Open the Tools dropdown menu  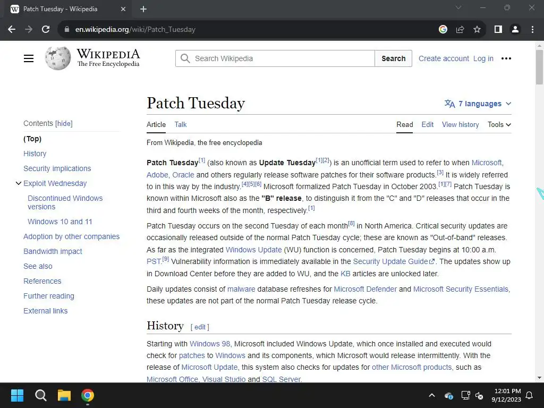click(499, 124)
